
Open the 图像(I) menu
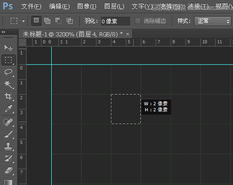coord(87,7)
